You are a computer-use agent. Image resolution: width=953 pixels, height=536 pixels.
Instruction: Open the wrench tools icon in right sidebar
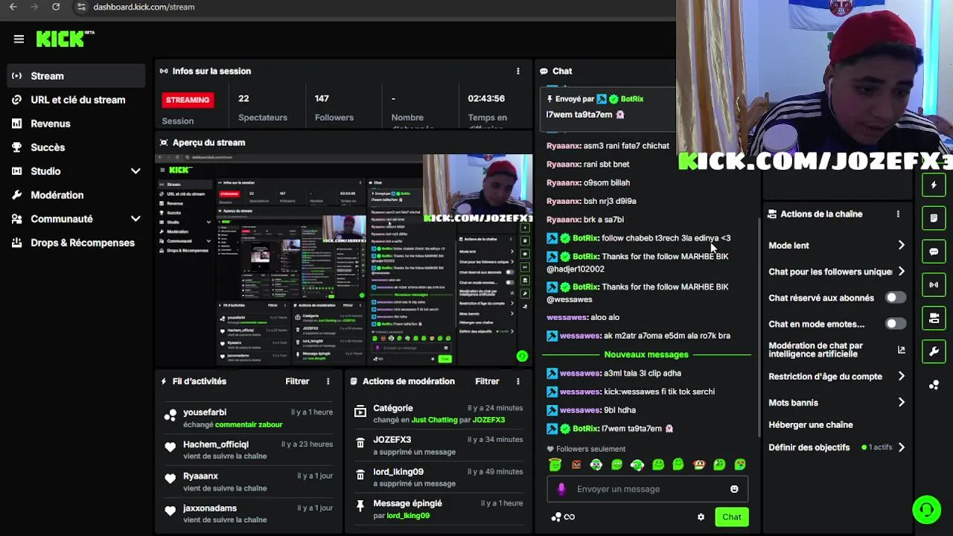pos(934,351)
